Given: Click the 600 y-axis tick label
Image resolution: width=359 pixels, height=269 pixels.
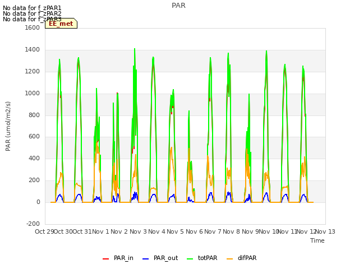Looking at the screenshot, I should (x=34, y=137).
